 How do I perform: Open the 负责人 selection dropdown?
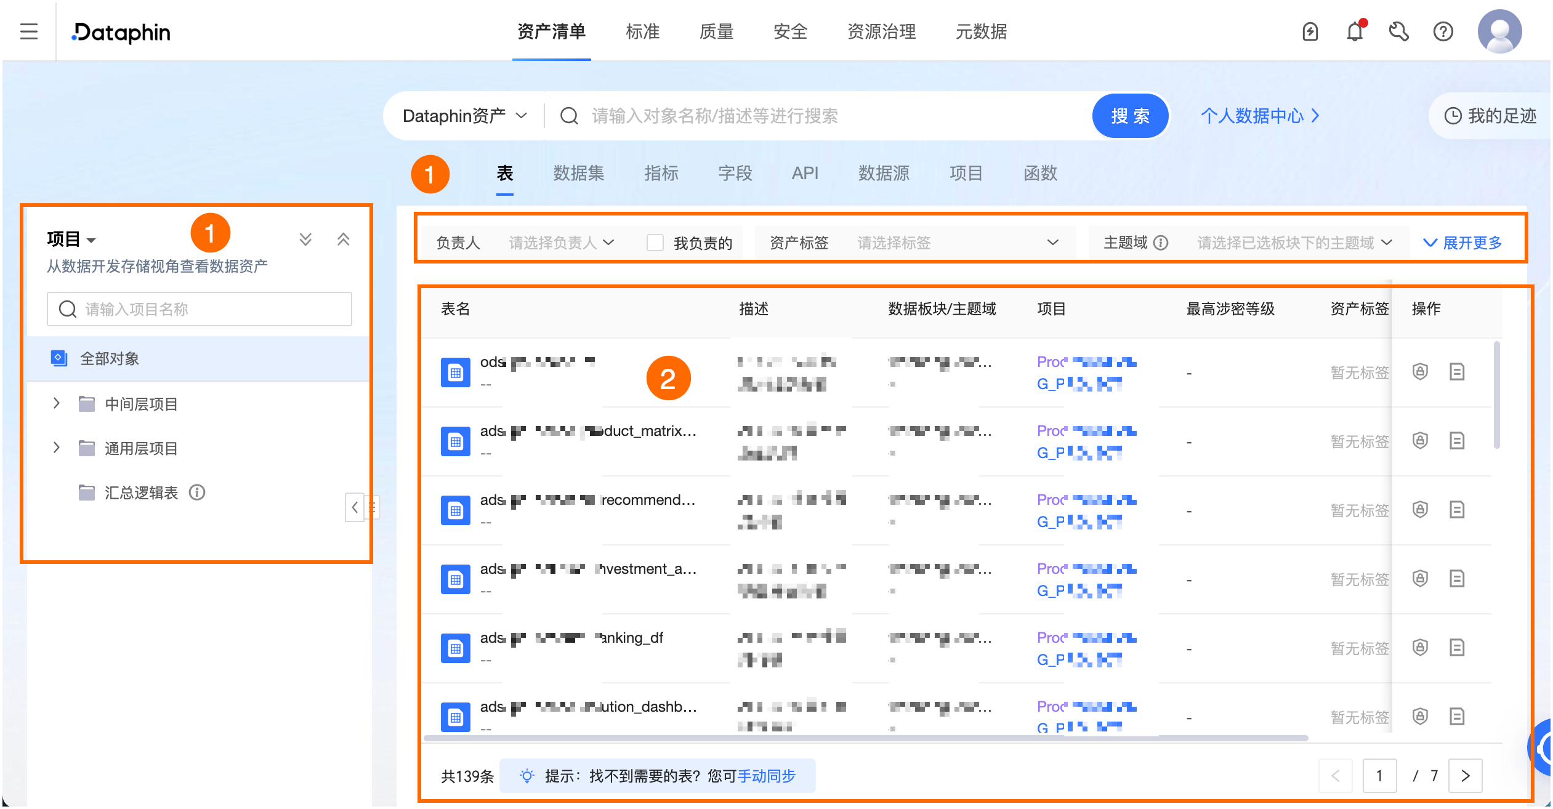[562, 243]
